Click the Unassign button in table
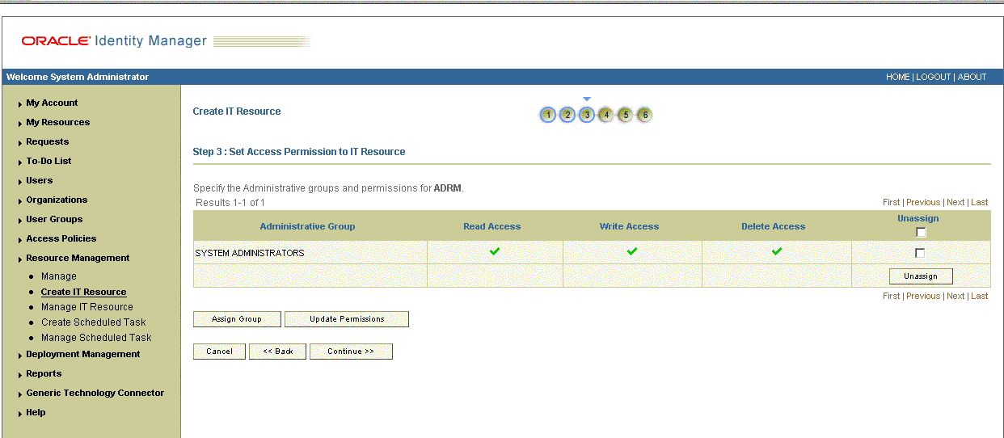1004x438 pixels. pyautogui.click(x=921, y=276)
